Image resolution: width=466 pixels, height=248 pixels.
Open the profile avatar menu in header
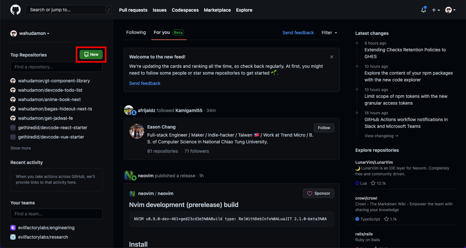pyautogui.click(x=450, y=10)
